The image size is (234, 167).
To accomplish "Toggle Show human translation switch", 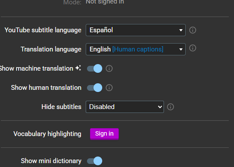I will [x=95, y=88].
